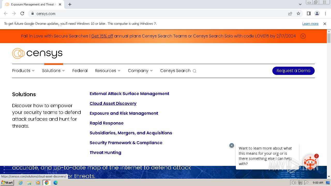Open the chatbot robot icon

pyautogui.click(x=310, y=163)
